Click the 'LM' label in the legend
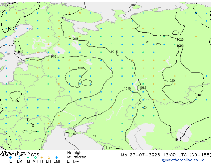Image resolution: width=211 pixels, height=163 pixels. pos(20,161)
